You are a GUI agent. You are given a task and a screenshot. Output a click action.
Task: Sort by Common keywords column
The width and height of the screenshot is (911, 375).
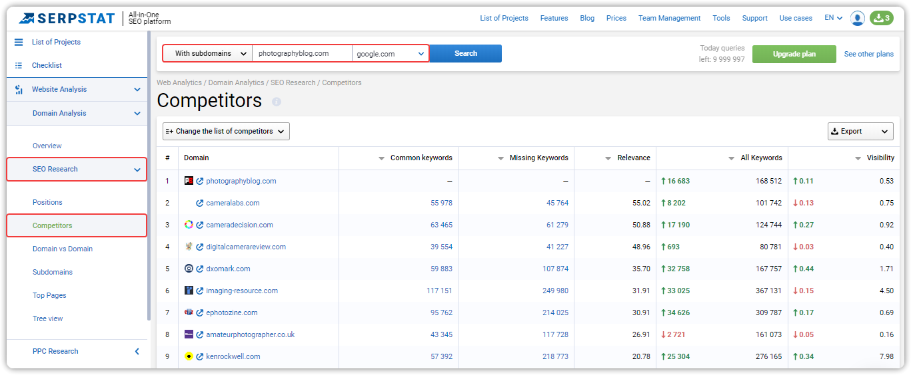(x=415, y=158)
